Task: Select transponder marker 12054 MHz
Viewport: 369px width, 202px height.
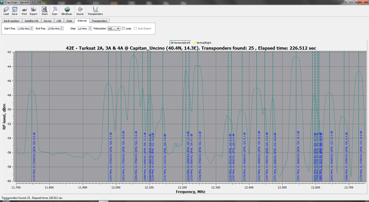Action: click(136, 157)
